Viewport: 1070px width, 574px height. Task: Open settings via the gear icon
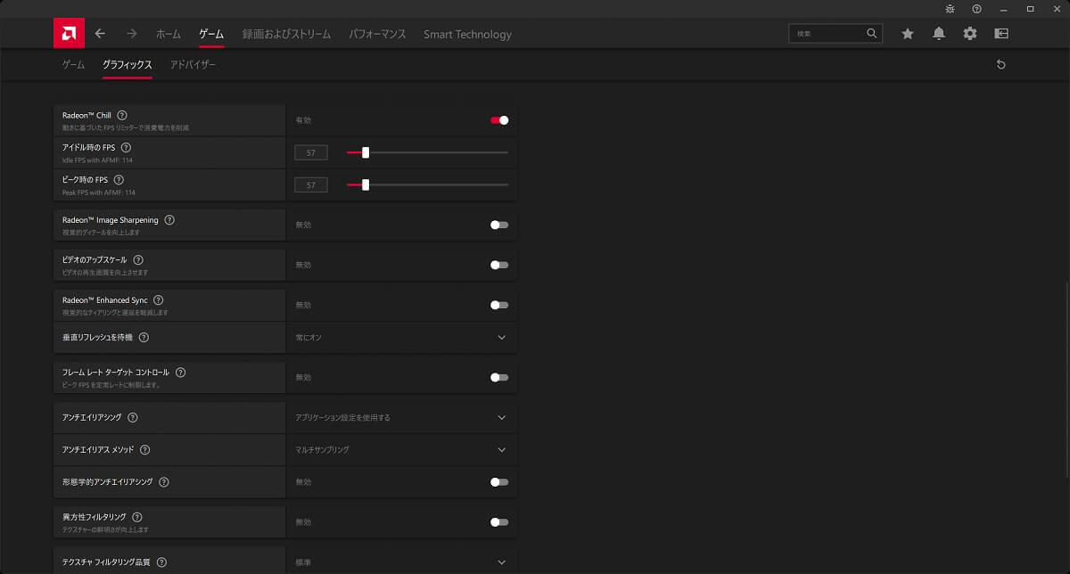click(969, 33)
